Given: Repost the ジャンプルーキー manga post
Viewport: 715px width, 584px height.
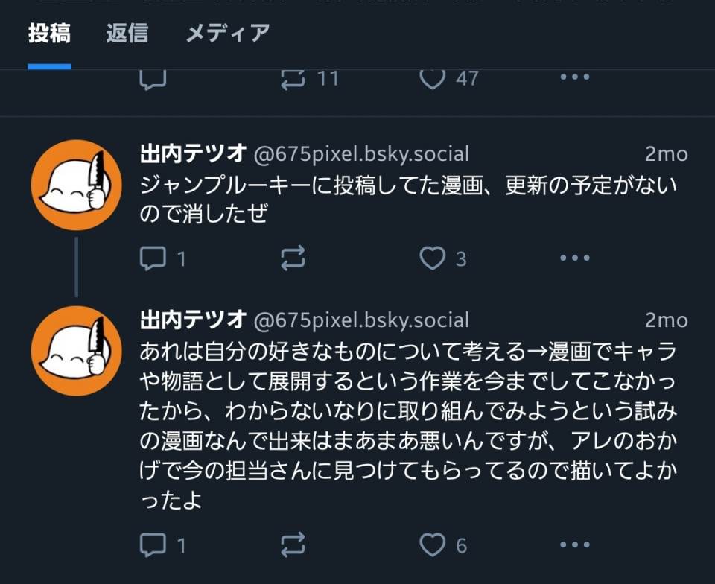Looking at the screenshot, I should (x=293, y=258).
